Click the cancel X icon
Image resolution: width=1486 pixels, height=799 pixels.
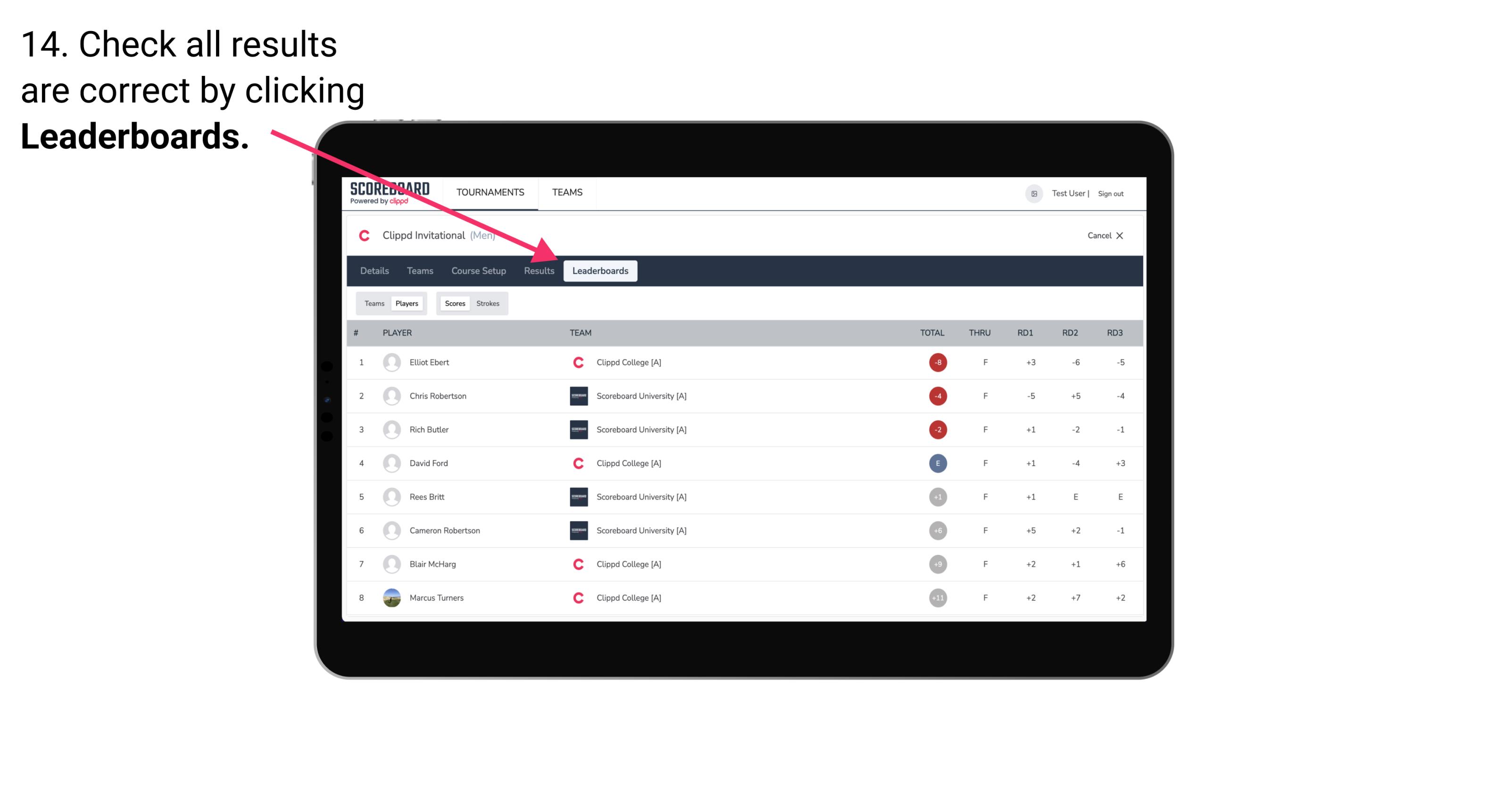(x=1121, y=234)
